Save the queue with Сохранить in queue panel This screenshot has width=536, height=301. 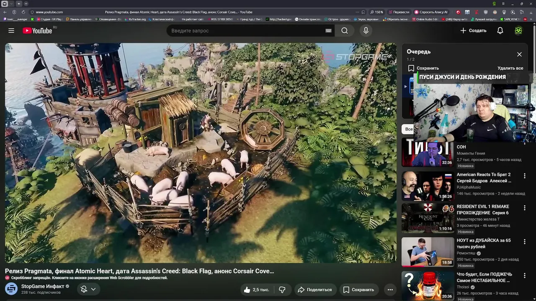pyautogui.click(x=423, y=68)
